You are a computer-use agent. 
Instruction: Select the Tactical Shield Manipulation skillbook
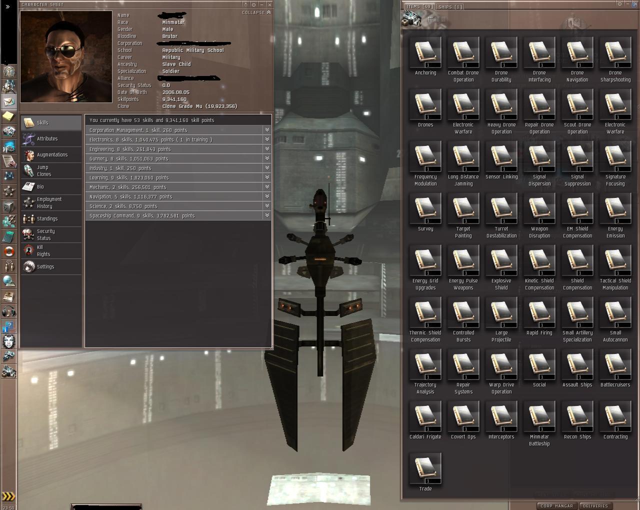click(x=615, y=268)
